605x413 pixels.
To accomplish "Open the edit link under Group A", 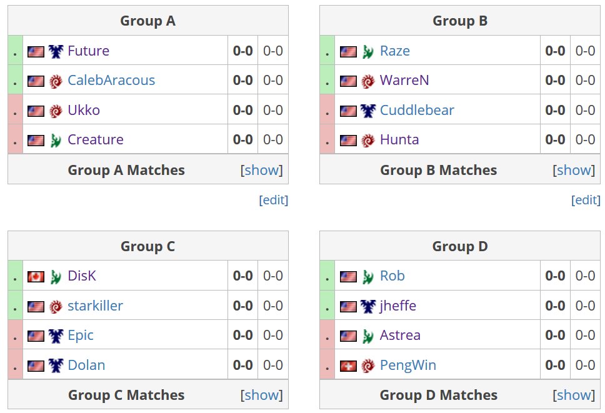I will [274, 200].
